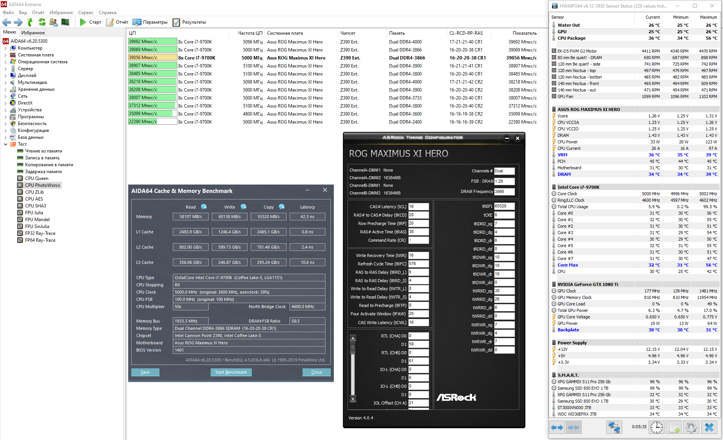Click the Read info icon in benchmark
Image resolution: width=723 pixels, height=440 pixels.
tap(204, 207)
